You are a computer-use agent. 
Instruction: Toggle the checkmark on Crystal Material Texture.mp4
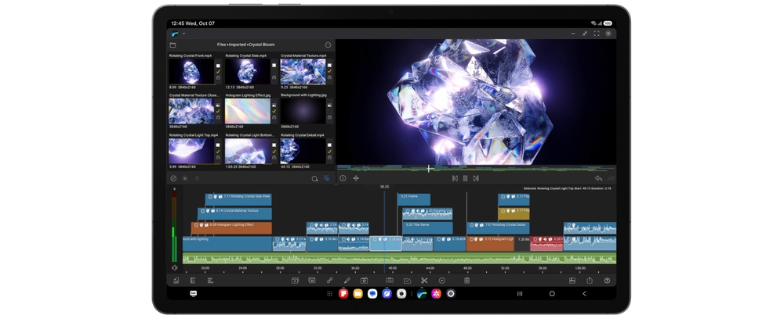329,71
